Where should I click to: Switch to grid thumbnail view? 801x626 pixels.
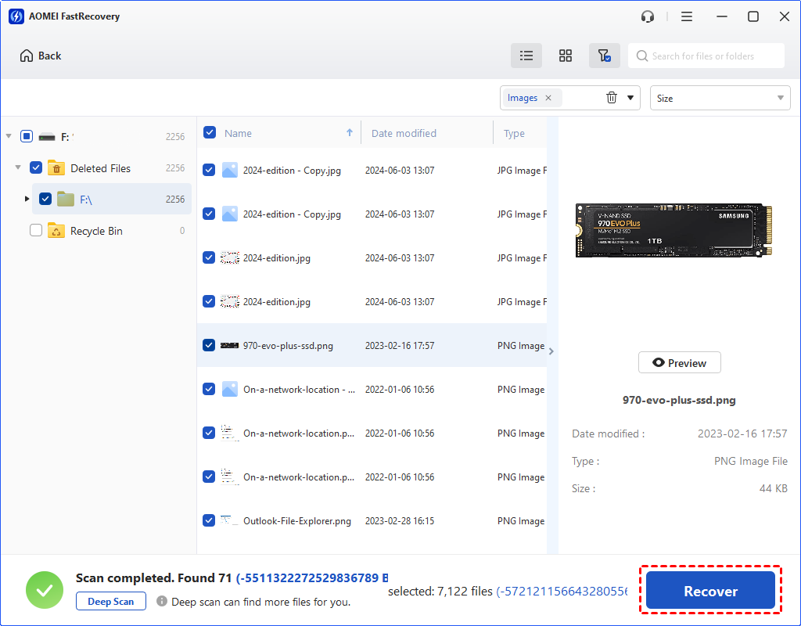(x=566, y=56)
